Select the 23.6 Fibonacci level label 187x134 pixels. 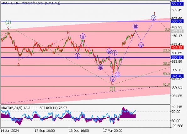[166, 50]
